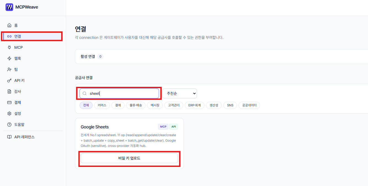Filter providers by 결제 chip
This screenshot has width=368, height=186.
pos(118,105)
